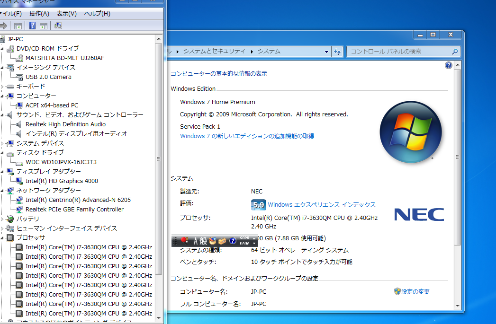Viewport: 496px width, 324px height.
Task: Collapse the コンピューター node
Action: pos(2,96)
